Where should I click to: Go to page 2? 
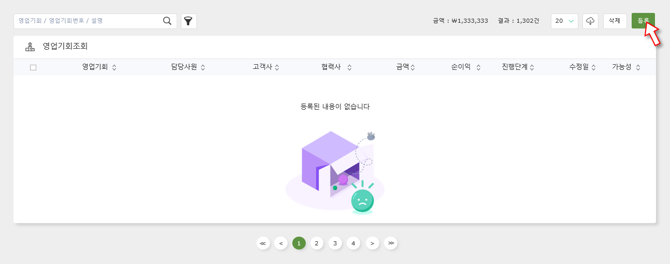click(317, 243)
